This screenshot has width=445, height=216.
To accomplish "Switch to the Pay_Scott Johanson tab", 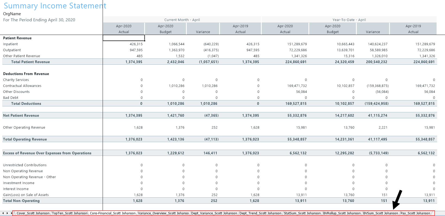I will (x=415, y=213).
